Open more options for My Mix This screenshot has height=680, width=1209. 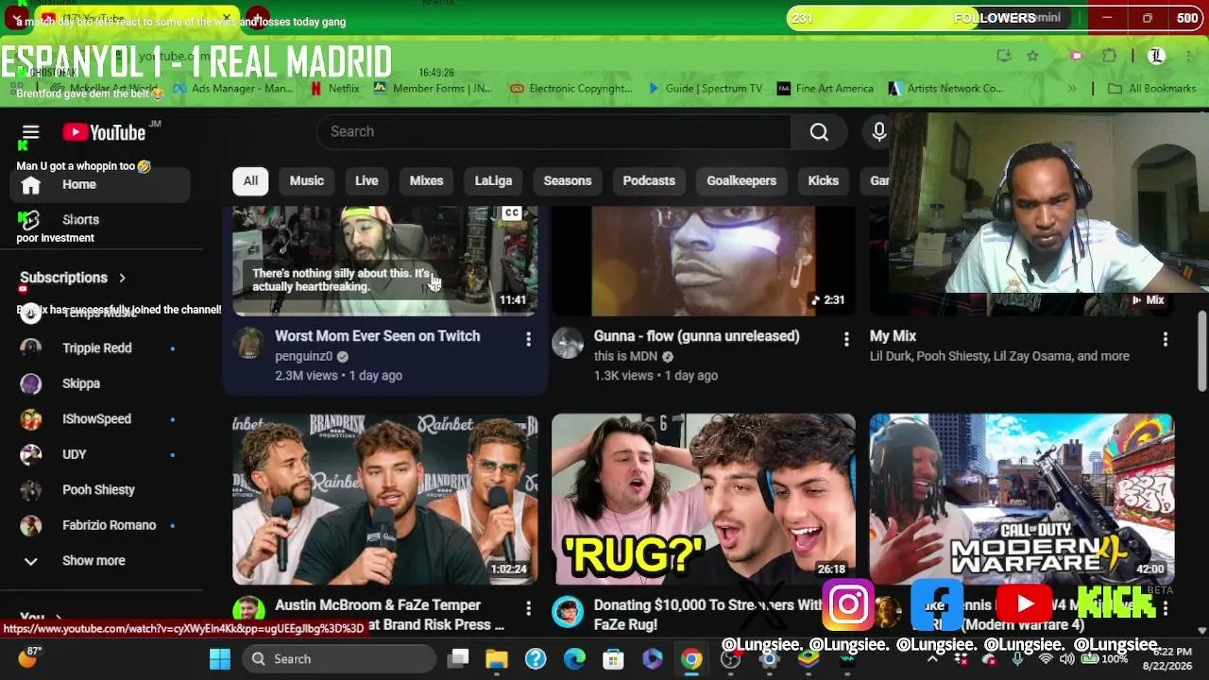[1165, 337]
